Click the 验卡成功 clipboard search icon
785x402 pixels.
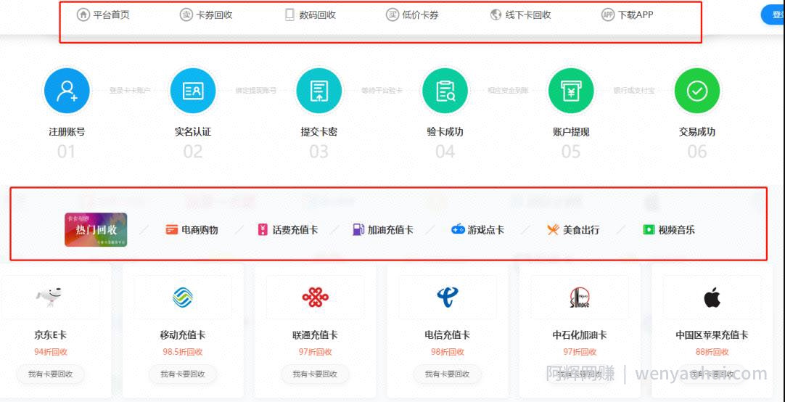445,91
